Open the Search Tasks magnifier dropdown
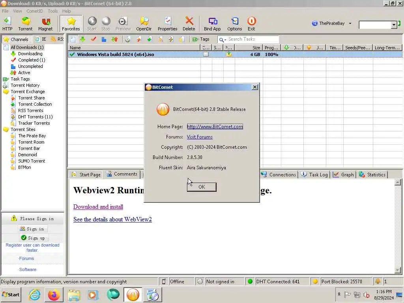This screenshot has height=303, width=404. (222, 40)
